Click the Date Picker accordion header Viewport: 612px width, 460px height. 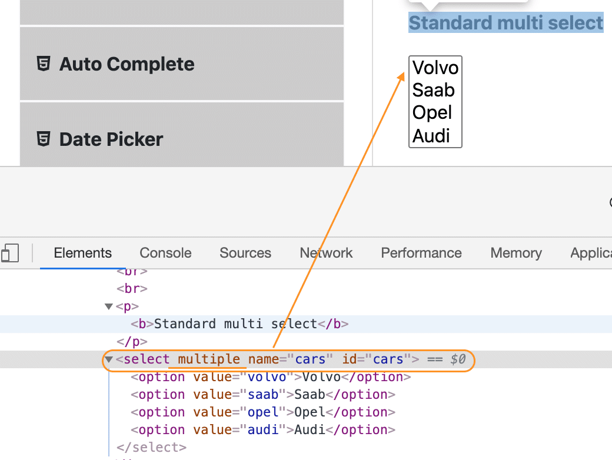pos(111,139)
